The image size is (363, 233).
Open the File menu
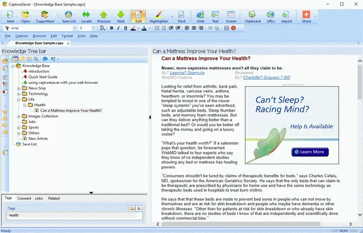coord(8,36)
